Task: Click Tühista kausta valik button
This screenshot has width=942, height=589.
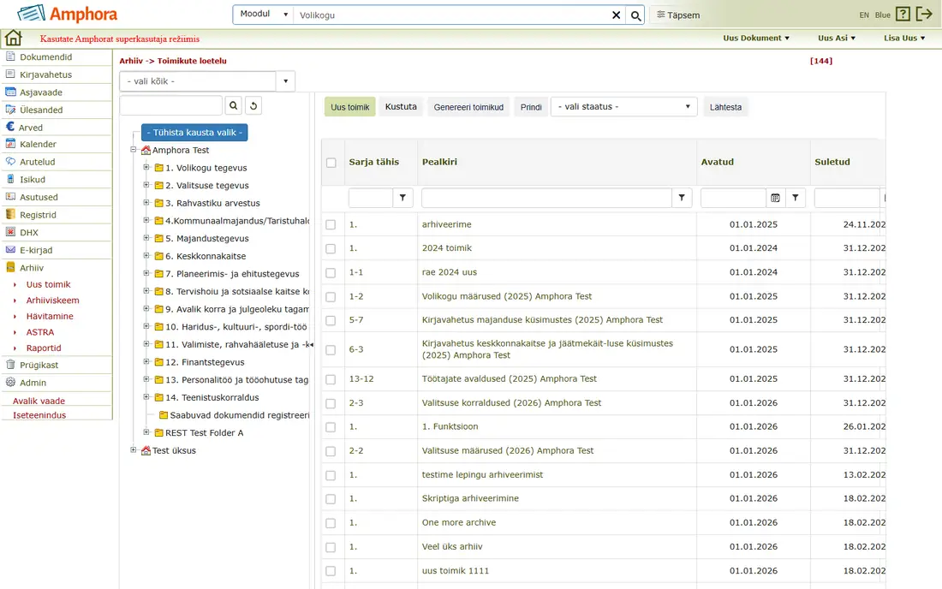Action: (194, 132)
